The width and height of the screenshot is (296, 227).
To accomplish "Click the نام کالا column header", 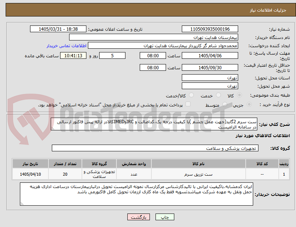I will 198,164.
